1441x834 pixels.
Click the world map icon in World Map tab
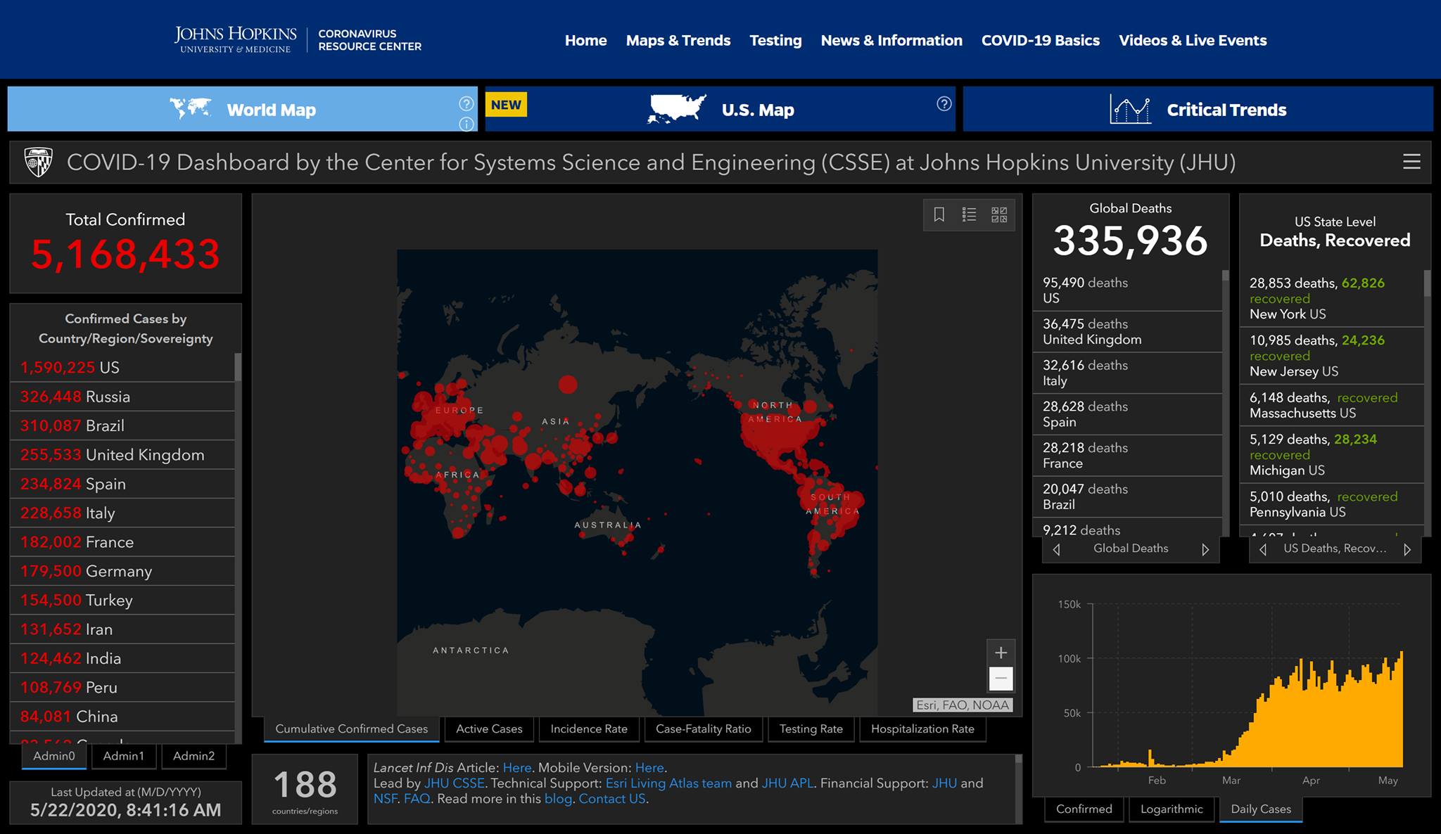click(190, 108)
